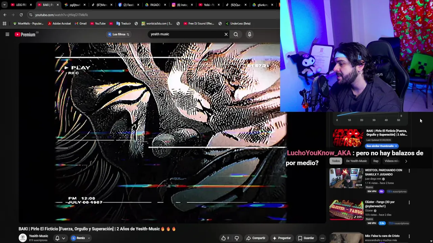Open the 'Mix: Falsa tu cara de Cristo' title
The width and height of the screenshot is (433, 243).
click(x=382, y=236)
